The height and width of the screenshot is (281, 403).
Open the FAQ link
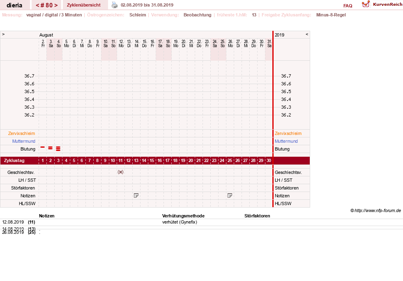click(x=348, y=6)
